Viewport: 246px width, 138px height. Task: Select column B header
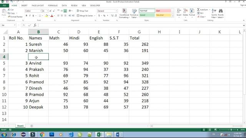pyautogui.click(x=38, y=32)
